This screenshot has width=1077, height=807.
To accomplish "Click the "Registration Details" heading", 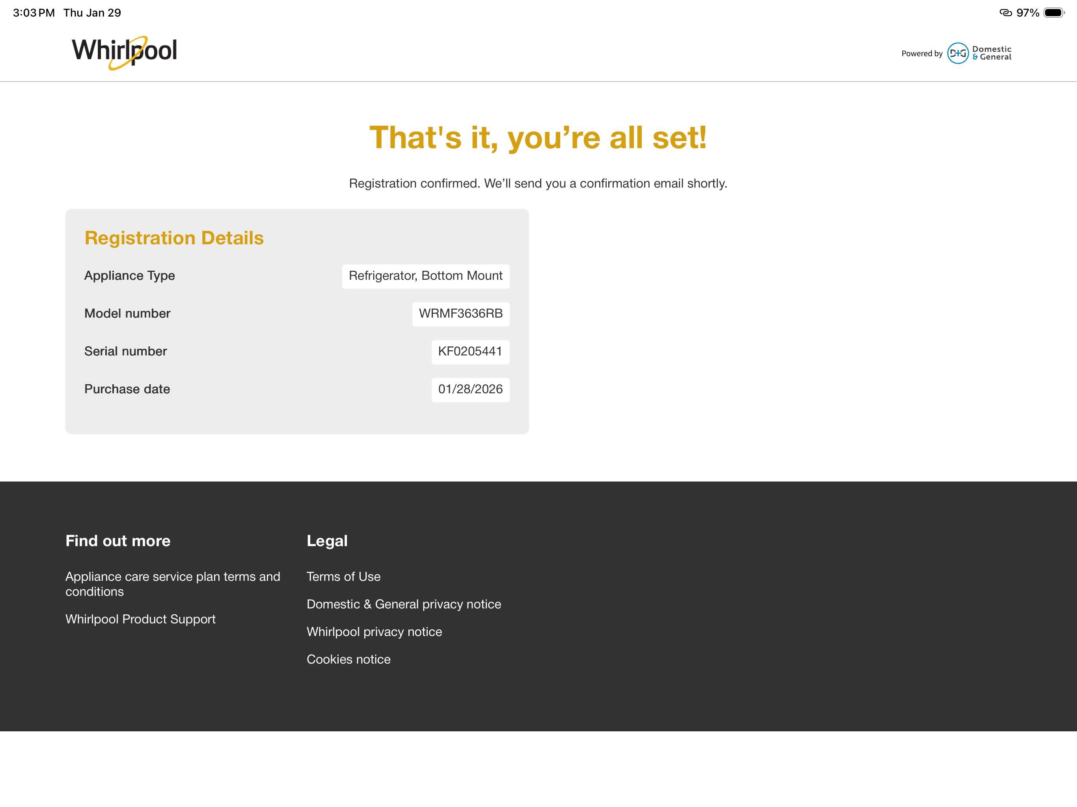I will point(174,238).
